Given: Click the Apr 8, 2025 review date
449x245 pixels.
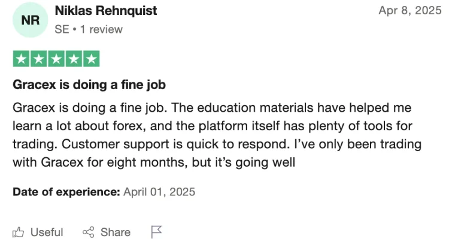Looking at the screenshot, I should pos(410,11).
